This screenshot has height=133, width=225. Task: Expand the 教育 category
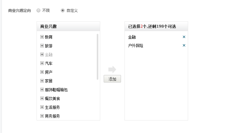(x=42, y=37)
